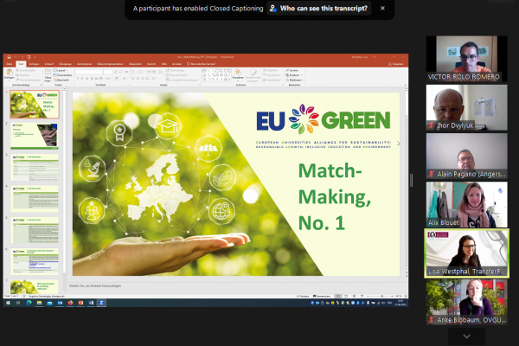Select slide 1 thumbnail in slide panel

point(35,105)
